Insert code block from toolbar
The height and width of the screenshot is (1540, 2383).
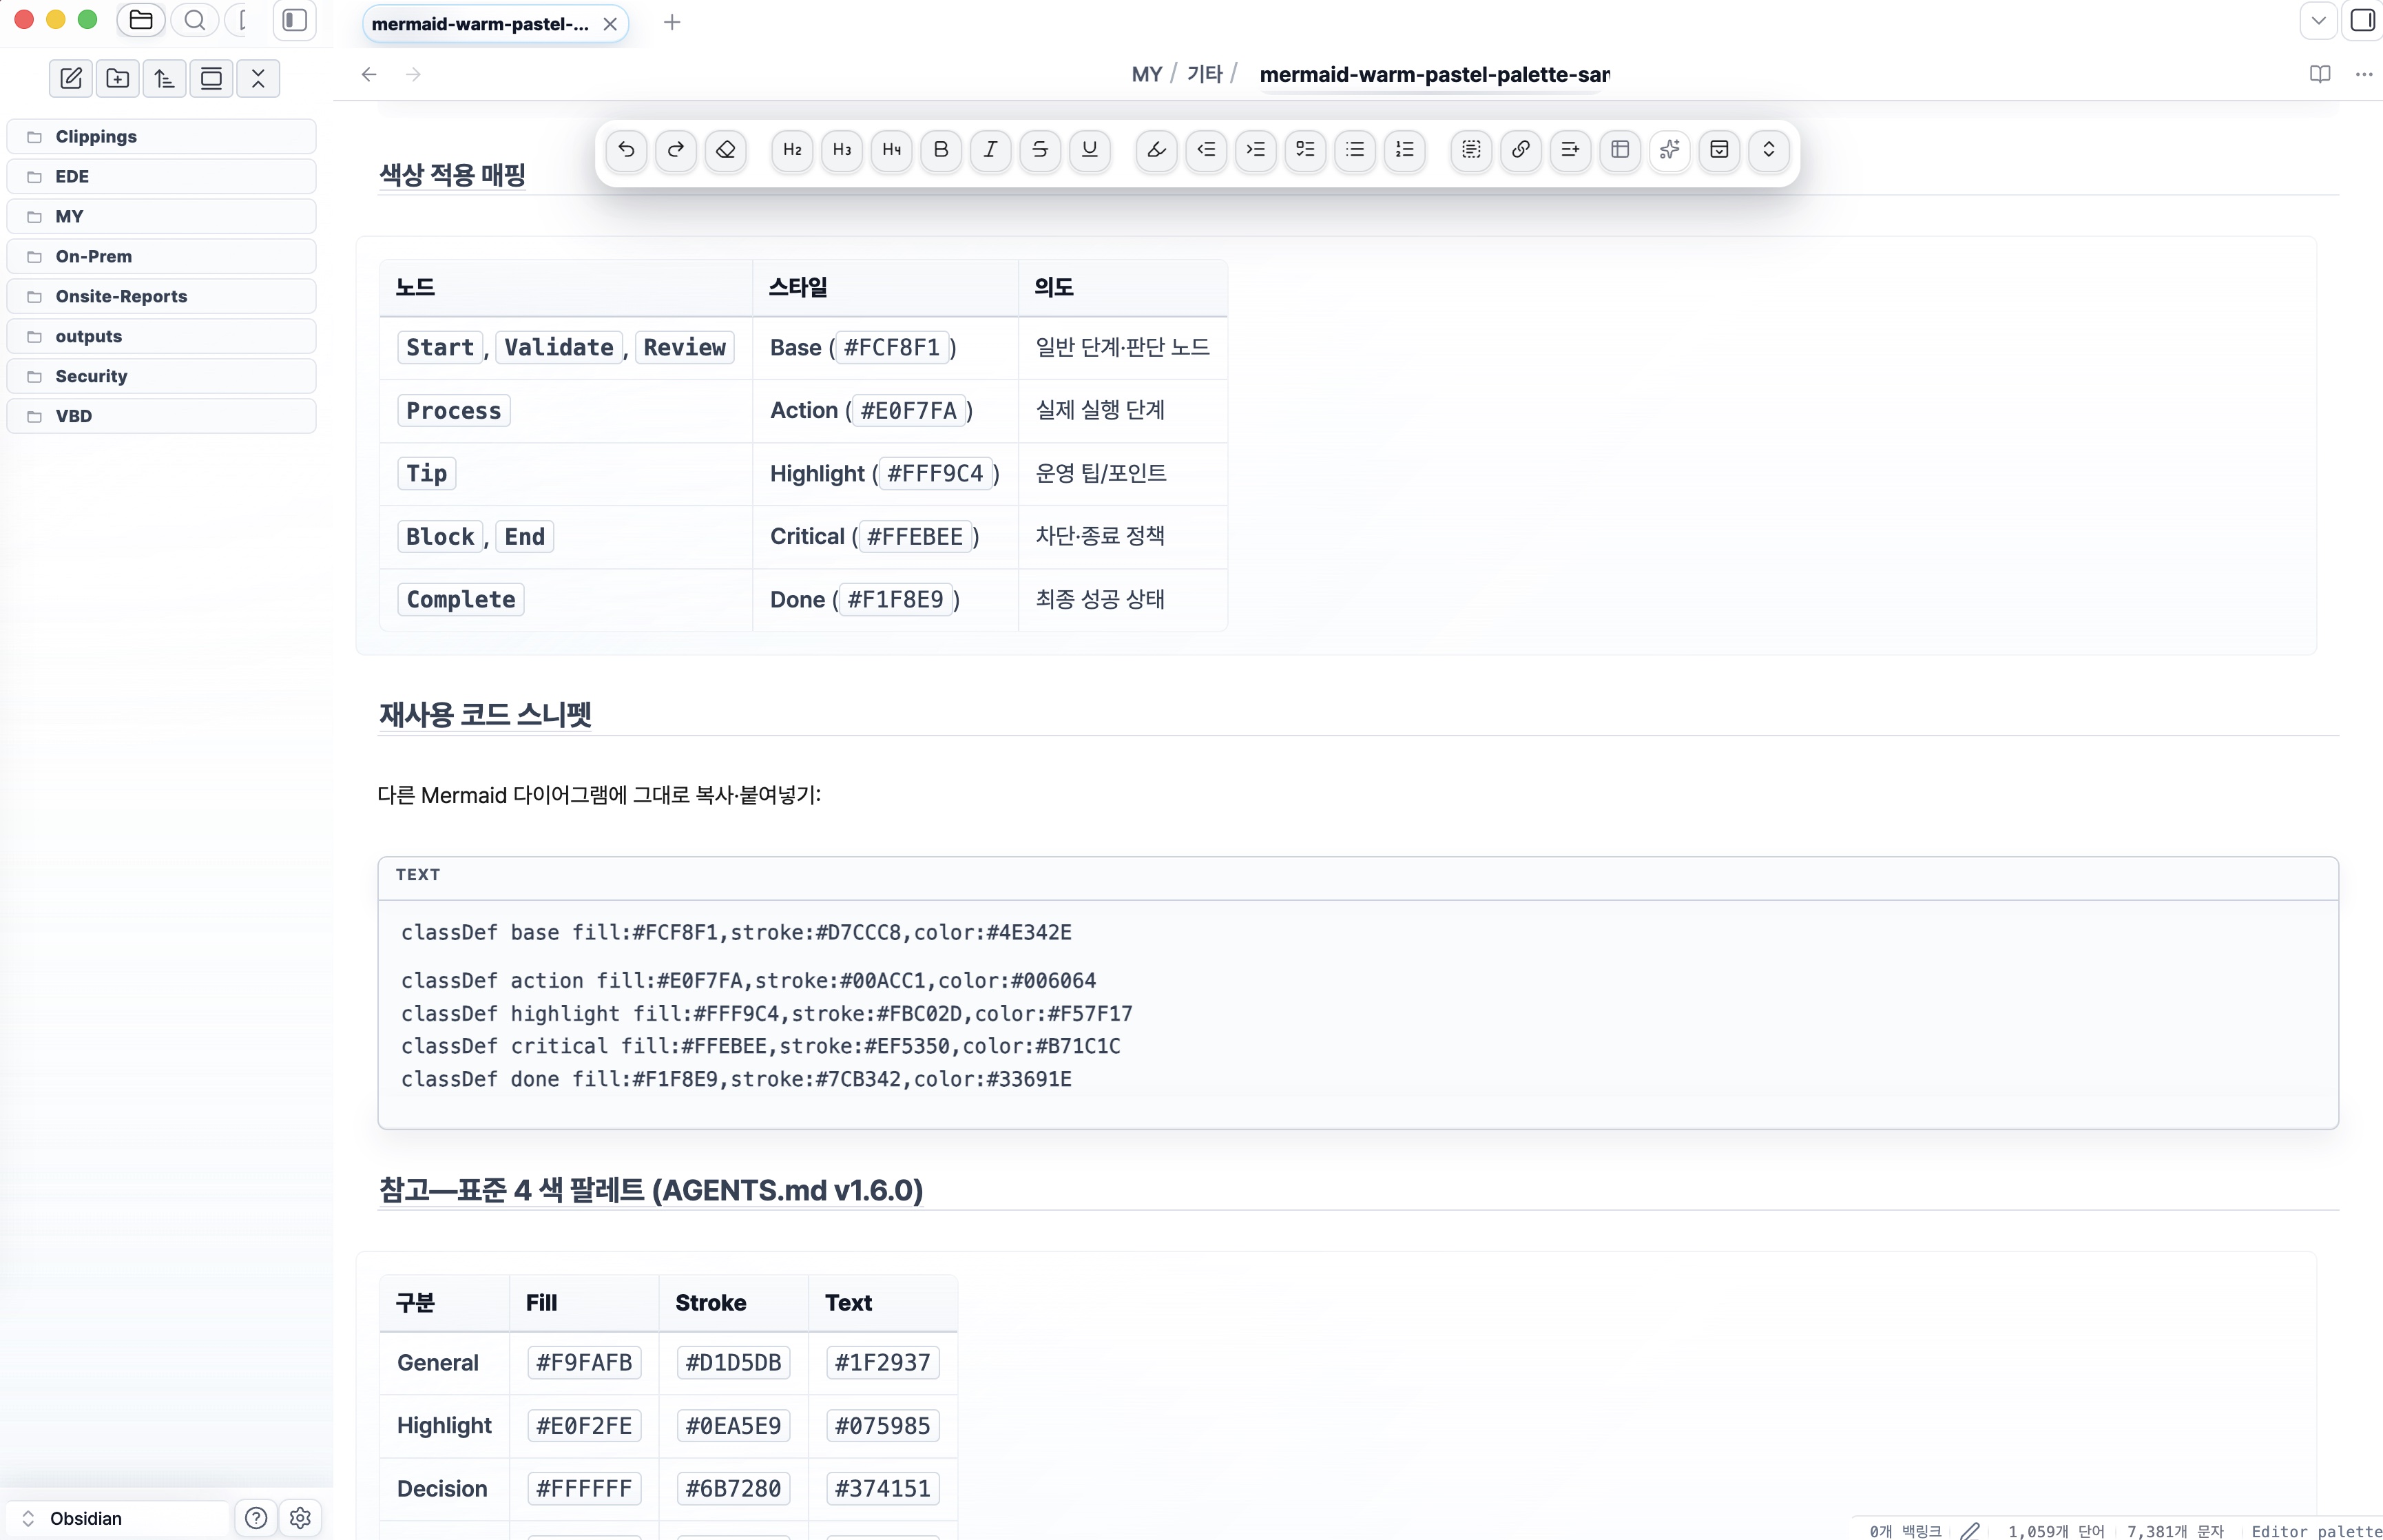point(1472,150)
